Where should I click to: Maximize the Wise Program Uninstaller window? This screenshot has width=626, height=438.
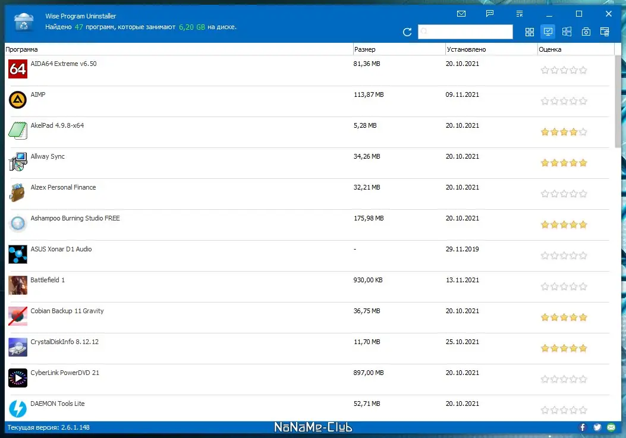click(579, 14)
